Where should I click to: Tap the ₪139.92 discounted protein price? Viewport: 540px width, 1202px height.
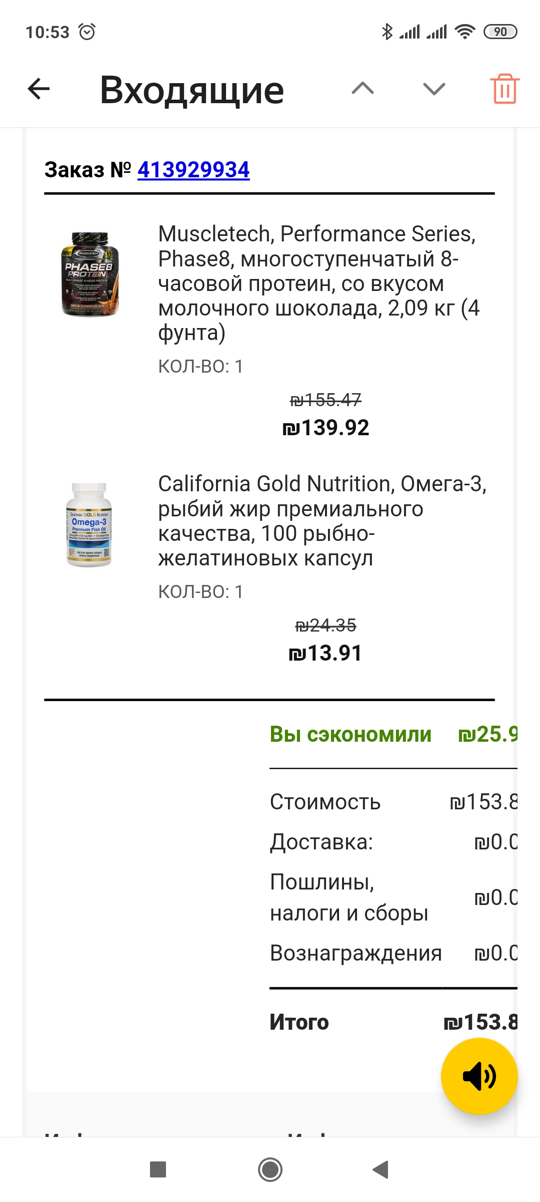(x=325, y=428)
